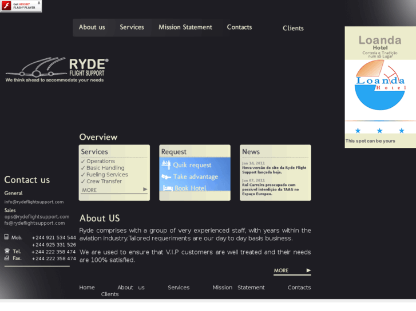The image size is (416, 311).
Task: Click the Ryde Flight Support logo
Action: pos(57,70)
